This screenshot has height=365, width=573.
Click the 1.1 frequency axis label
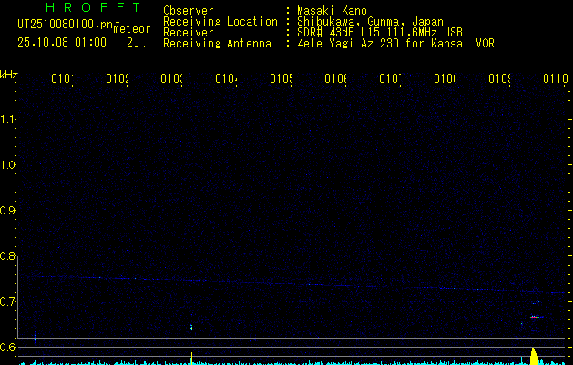tap(9, 119)
